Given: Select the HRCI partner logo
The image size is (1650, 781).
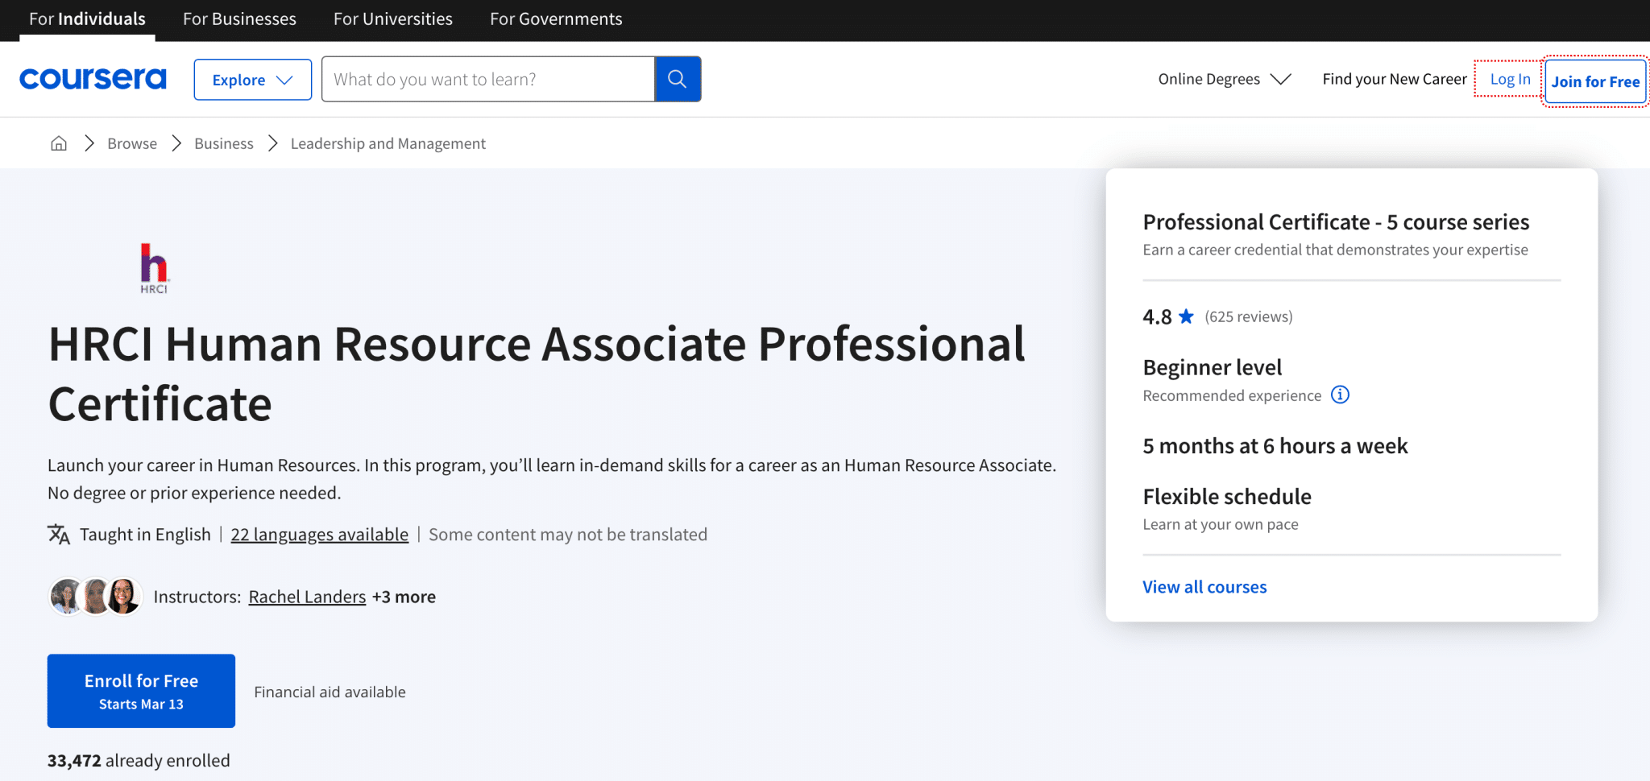Looking at the screenshot, I should tap(154, 268).
